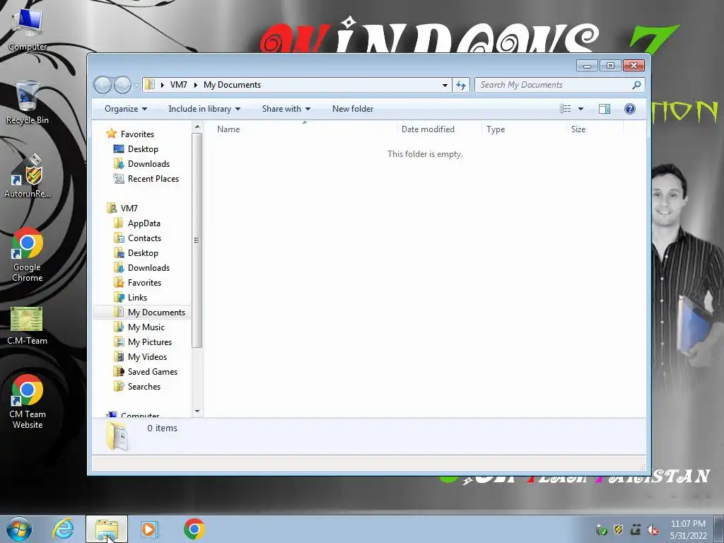Refresh the My Documents folder

461,85
